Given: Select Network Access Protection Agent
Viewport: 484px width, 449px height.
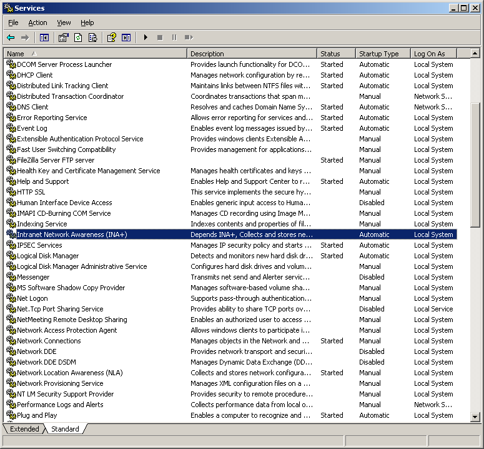Looking at the screenshot, I should pos(232,330).
